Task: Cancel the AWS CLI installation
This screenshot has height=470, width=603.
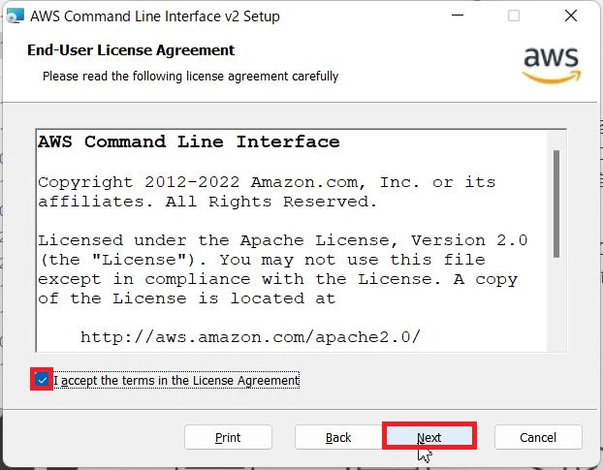Action: coord(538,437)
